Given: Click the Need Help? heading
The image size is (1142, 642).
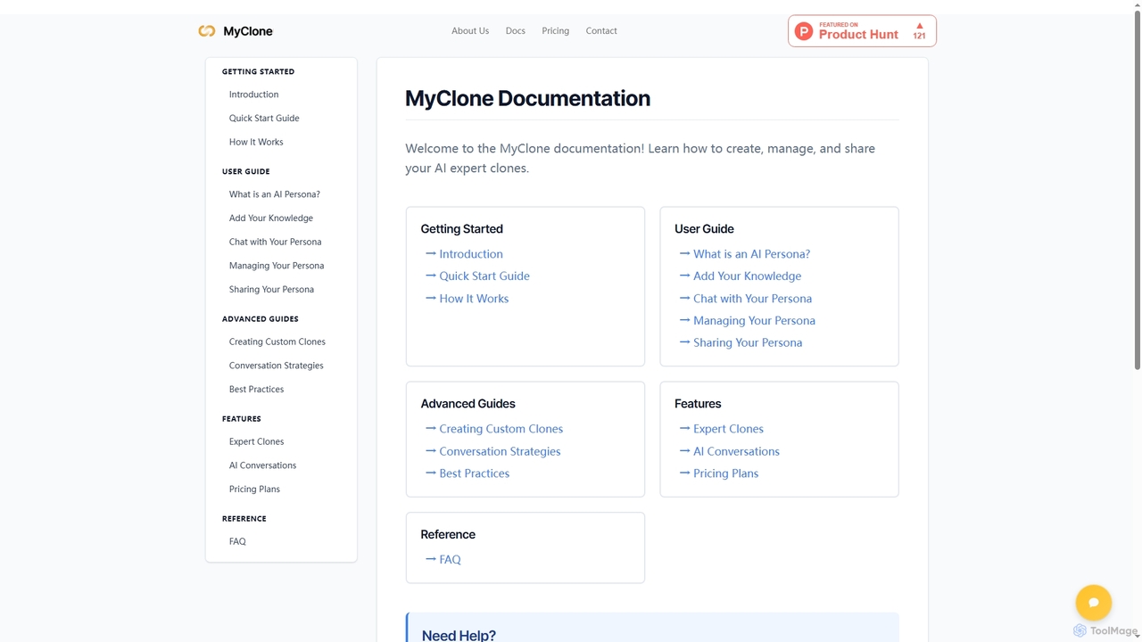Looking at the screenshot, I should coord(459,635).
